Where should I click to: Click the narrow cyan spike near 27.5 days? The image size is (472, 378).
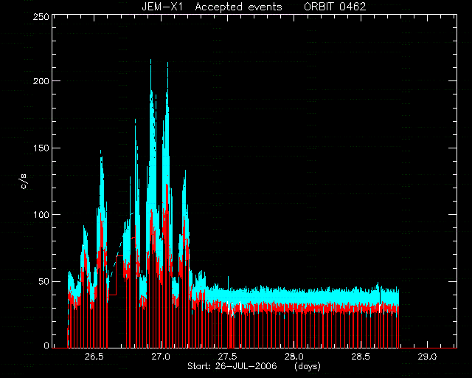click(x=228, y=283)
